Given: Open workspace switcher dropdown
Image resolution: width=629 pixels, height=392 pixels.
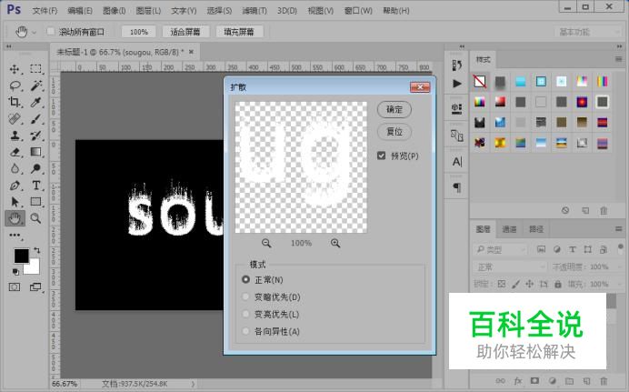Looking at the screenshot, I should point(589,32).
